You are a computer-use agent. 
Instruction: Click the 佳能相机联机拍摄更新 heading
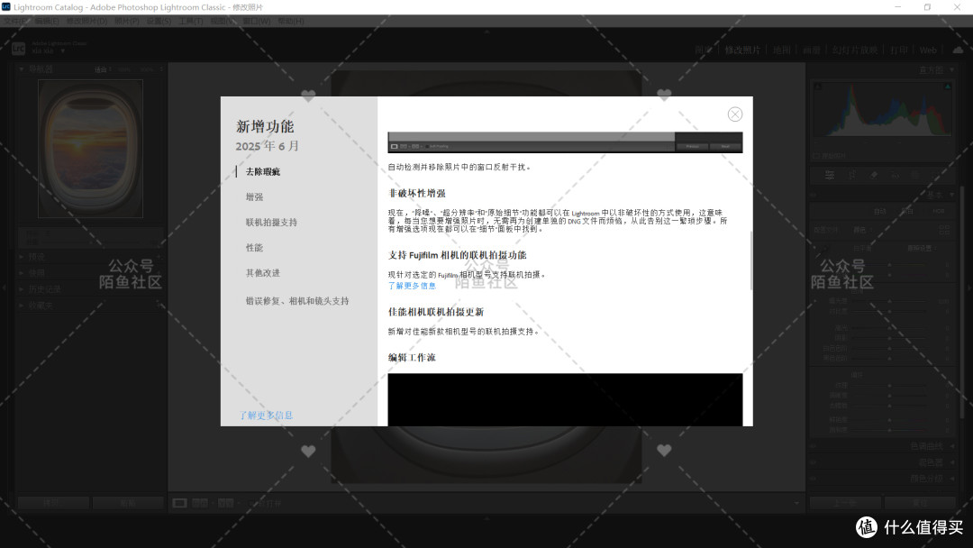tap(436, 312)
